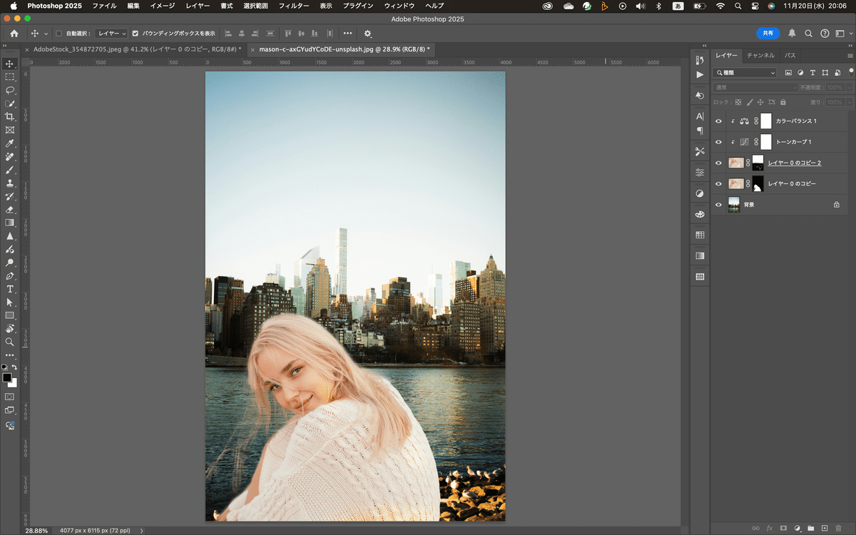Select the Hand tool
The image size is (856, 535).
point(10,329)
